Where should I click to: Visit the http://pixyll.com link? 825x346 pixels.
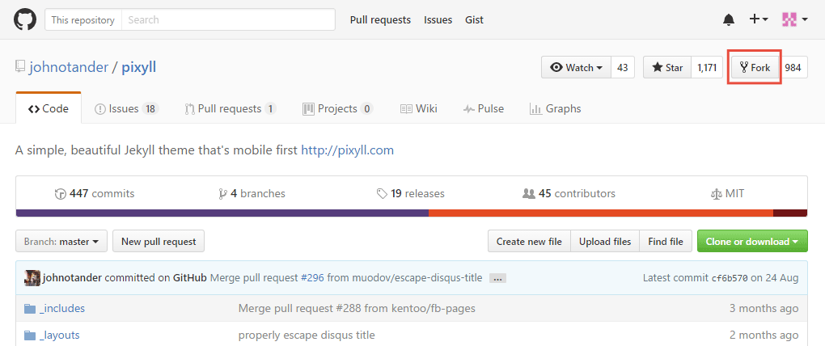pos(347,150)
